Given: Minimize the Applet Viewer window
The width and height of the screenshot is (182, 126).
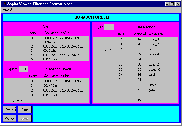Looking at the screenshot, I should point(167,4).
